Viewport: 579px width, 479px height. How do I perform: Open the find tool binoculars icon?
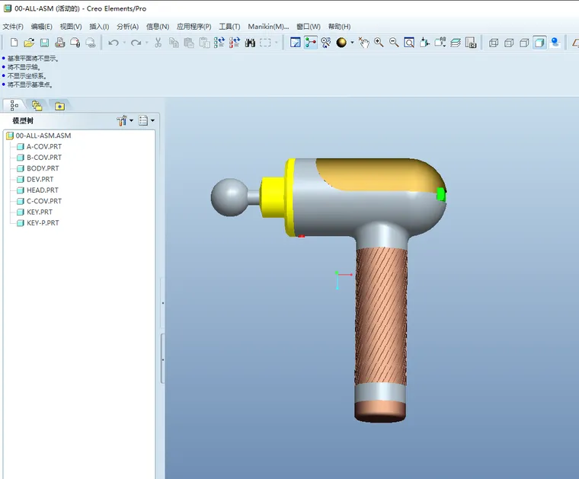[x=250, y=43]
